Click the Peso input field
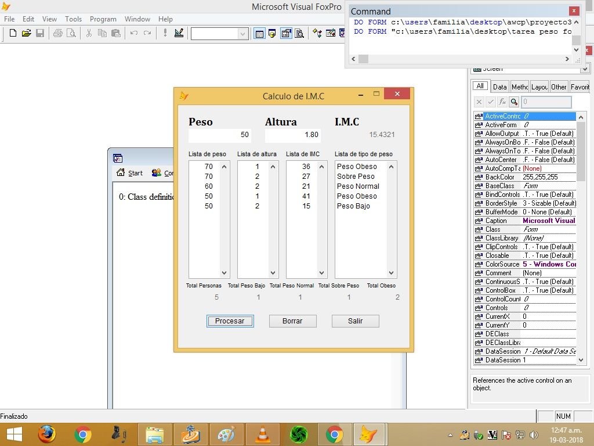This screenshot has width=594, height=446. 220,135
